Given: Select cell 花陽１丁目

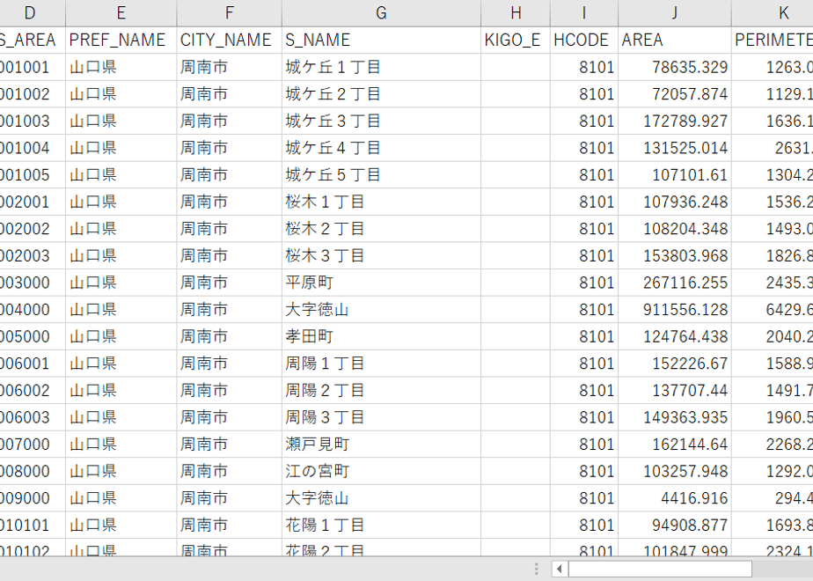Looking at the screenshot, I should pos(381,526).
